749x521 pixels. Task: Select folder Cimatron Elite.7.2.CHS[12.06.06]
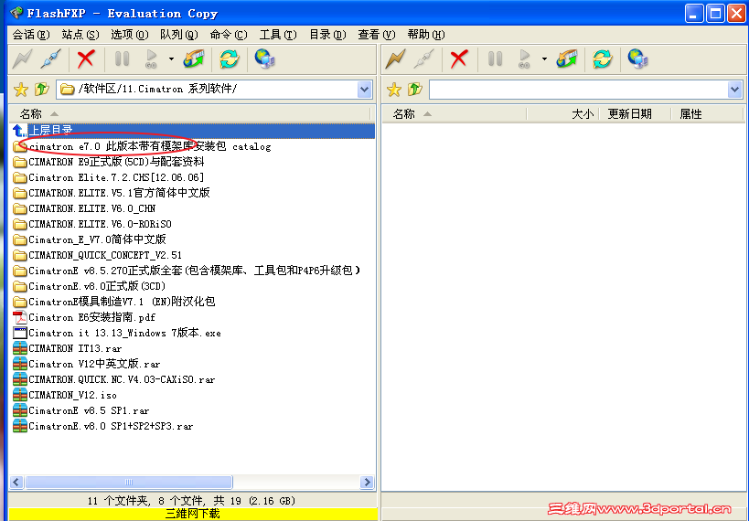[x=109, y=177]
